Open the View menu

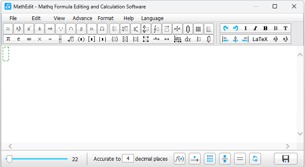point(59,18)
